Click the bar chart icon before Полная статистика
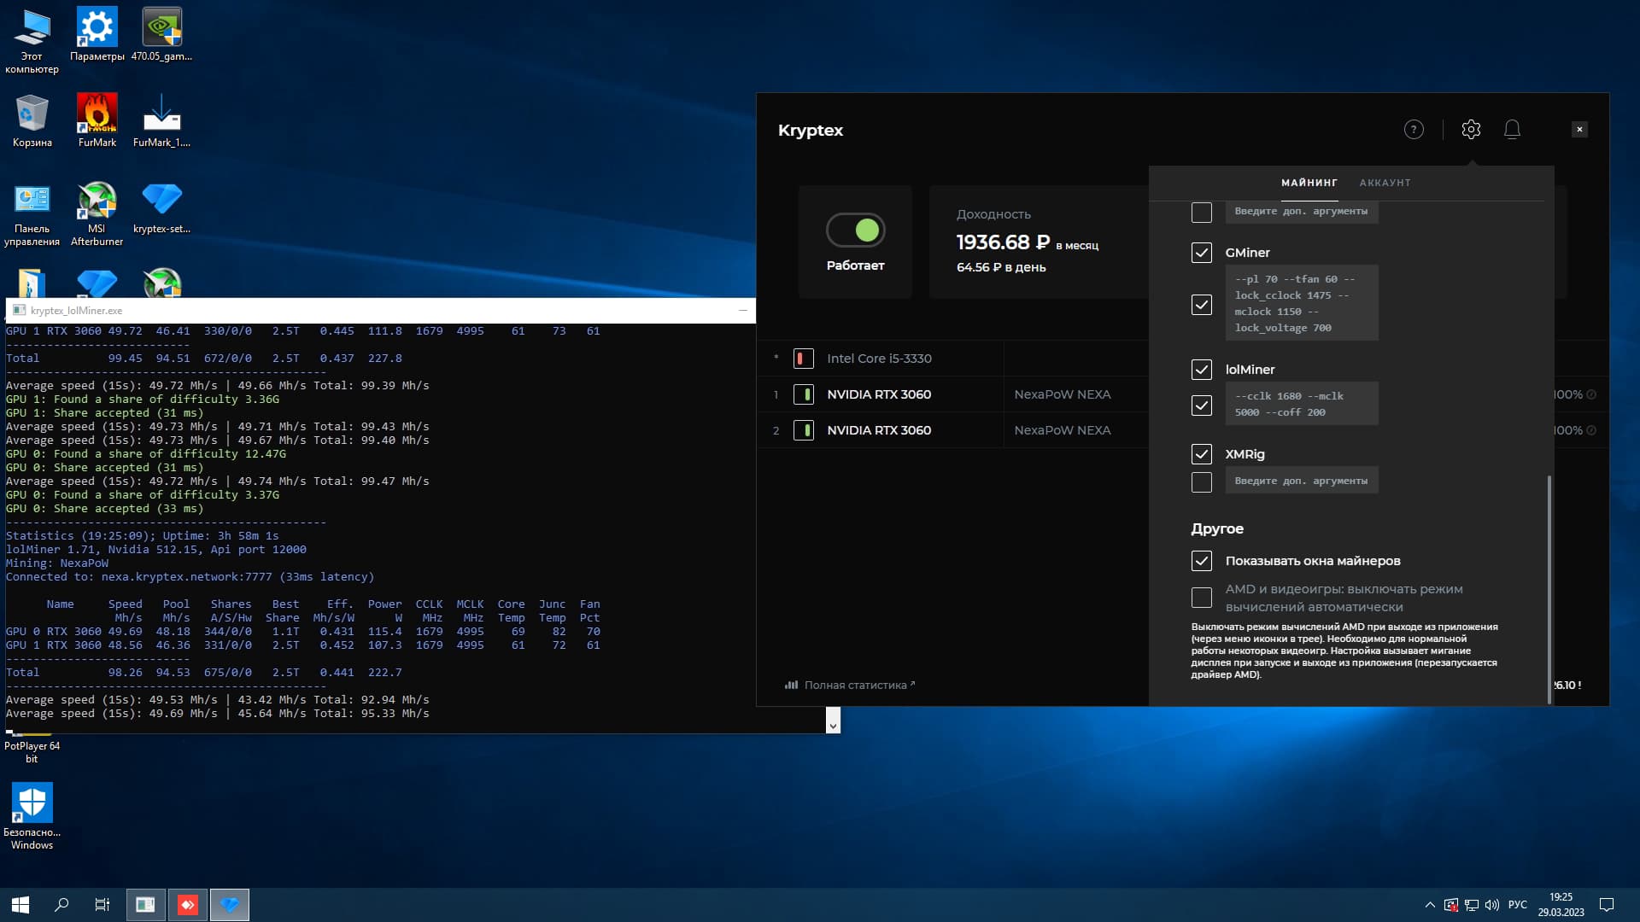 (x=791, y=685)
